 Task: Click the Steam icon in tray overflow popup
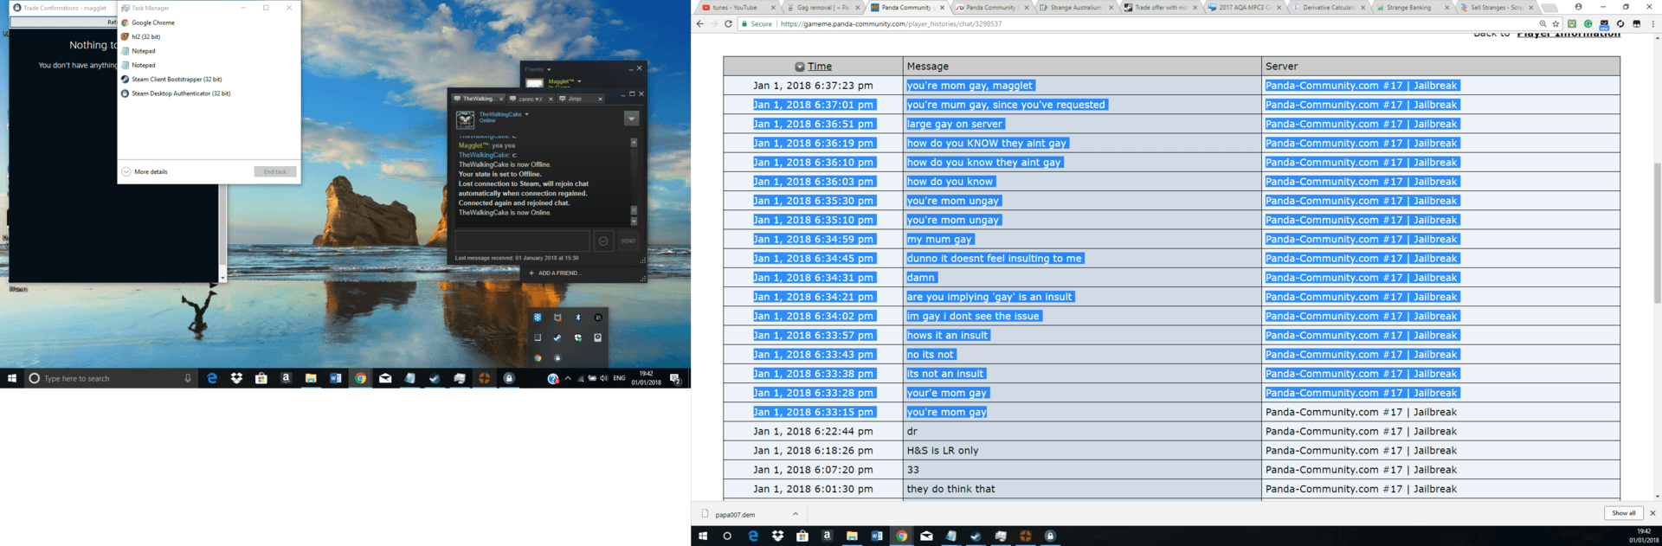tap(557, 337)
